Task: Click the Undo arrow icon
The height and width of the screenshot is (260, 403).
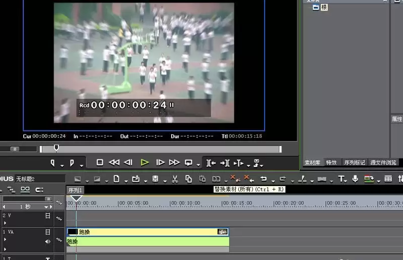Action: coord(263,179)
